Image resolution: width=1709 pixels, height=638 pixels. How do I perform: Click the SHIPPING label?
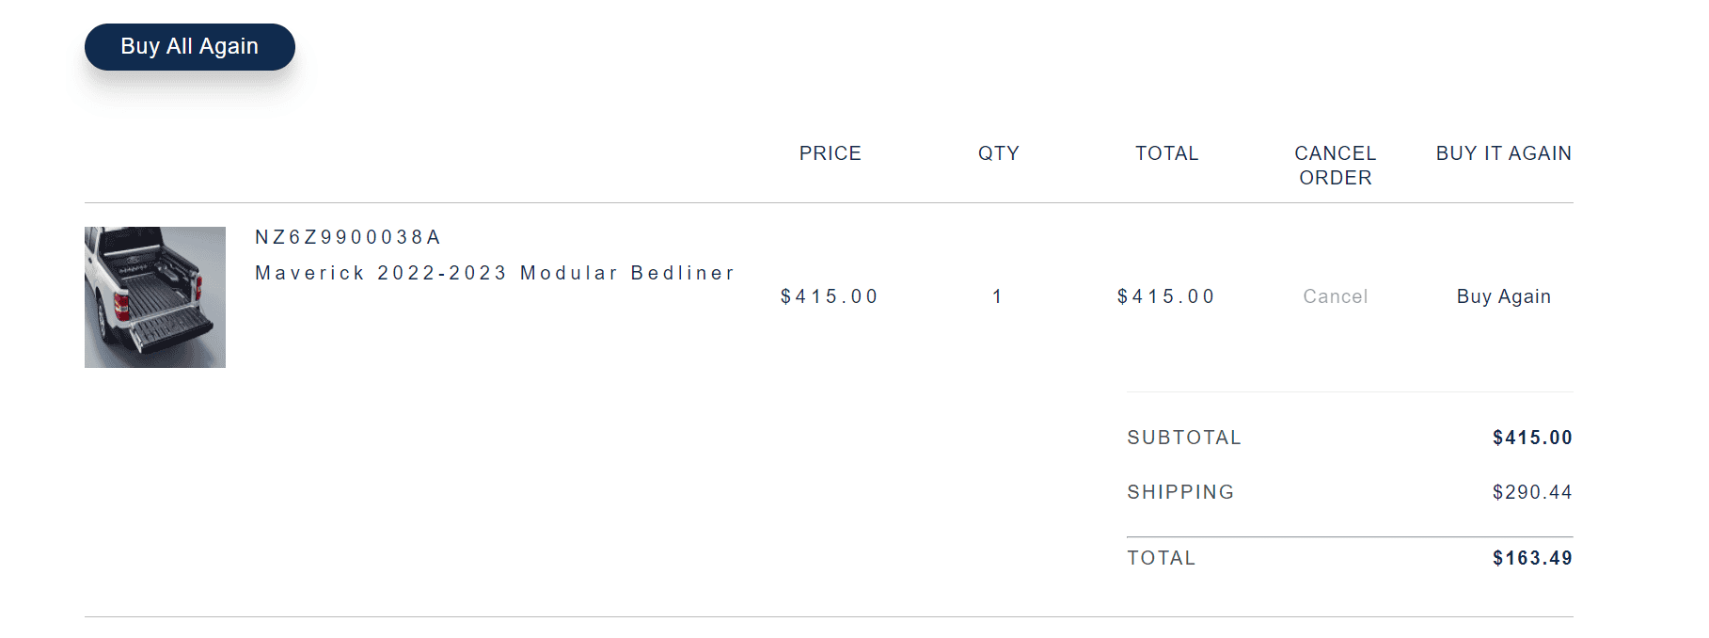coord(1180,492)
